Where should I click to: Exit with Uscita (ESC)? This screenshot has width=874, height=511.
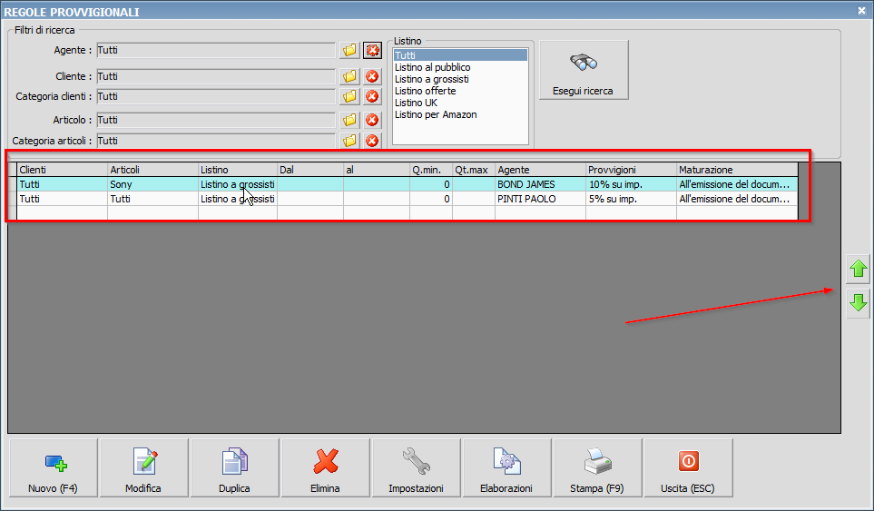(688, 467)
